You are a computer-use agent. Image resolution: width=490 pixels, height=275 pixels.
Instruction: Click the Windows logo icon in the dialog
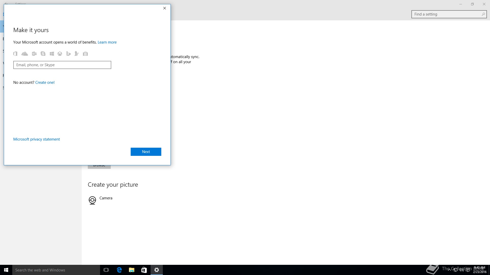[52, 54]
